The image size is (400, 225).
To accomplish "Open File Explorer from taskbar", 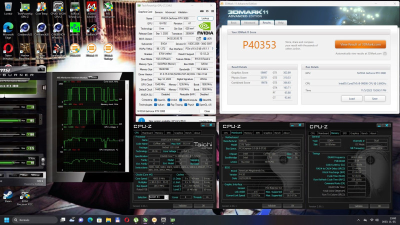I will [x=108, y=220].
